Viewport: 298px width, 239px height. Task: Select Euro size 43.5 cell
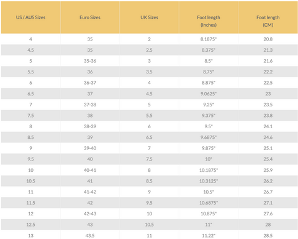pyautogui.click(x=90, y=235)
